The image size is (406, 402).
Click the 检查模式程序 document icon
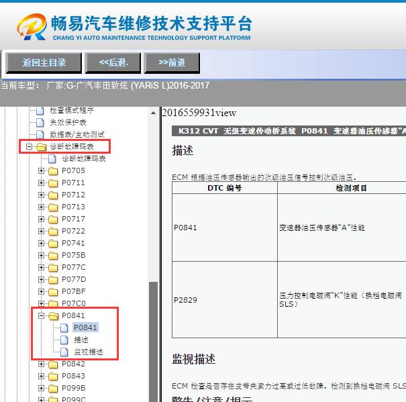point(40,111)
